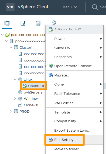106x154 pixels.
Task: Click the Linux resource pool icon
Action: pyautogui.click(x=20, y=79)
